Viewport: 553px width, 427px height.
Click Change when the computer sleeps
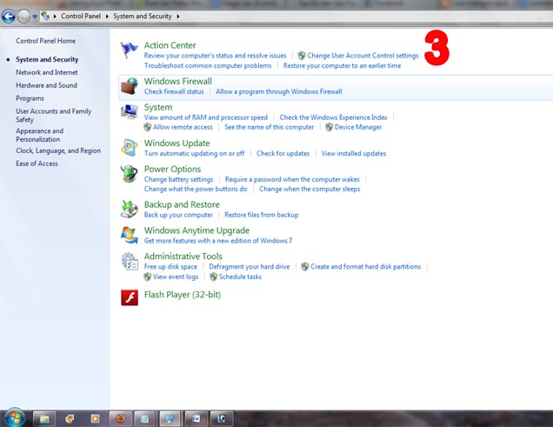(310, 189)
